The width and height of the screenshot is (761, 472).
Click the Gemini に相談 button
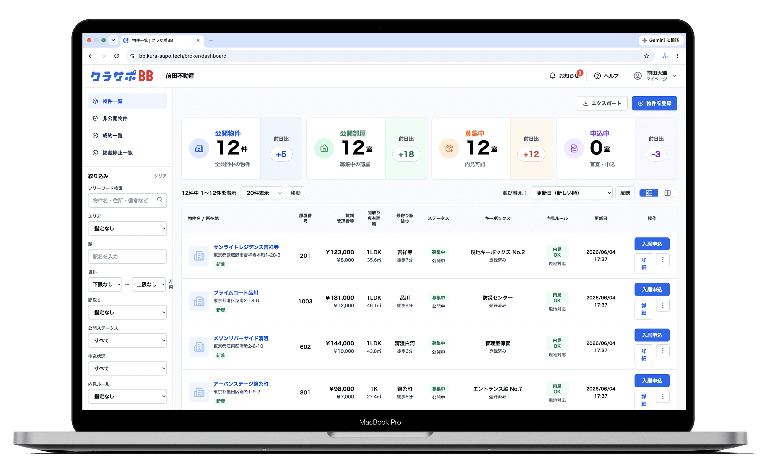(x=661, y=40)
